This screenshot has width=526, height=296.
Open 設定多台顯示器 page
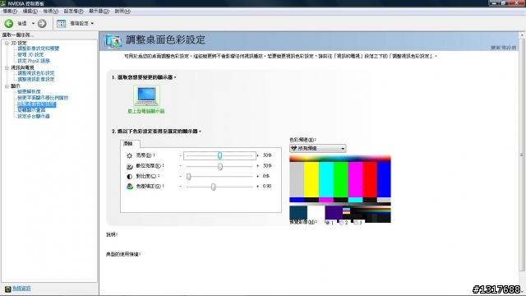pos(34,116)
